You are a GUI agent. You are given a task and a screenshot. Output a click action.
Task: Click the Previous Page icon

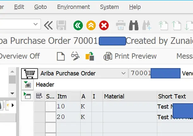176,25
